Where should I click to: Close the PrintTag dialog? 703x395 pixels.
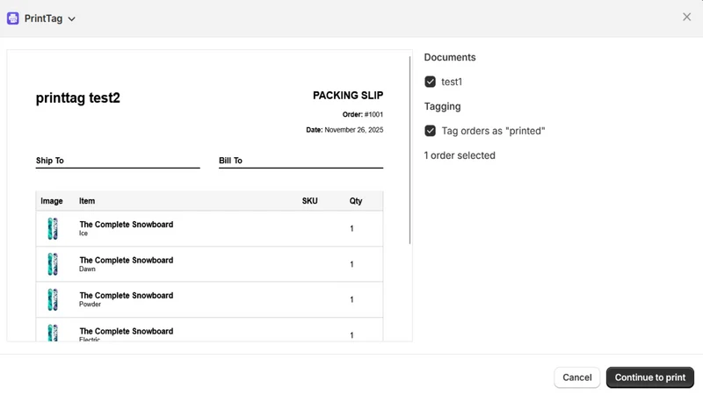point(686,17)
